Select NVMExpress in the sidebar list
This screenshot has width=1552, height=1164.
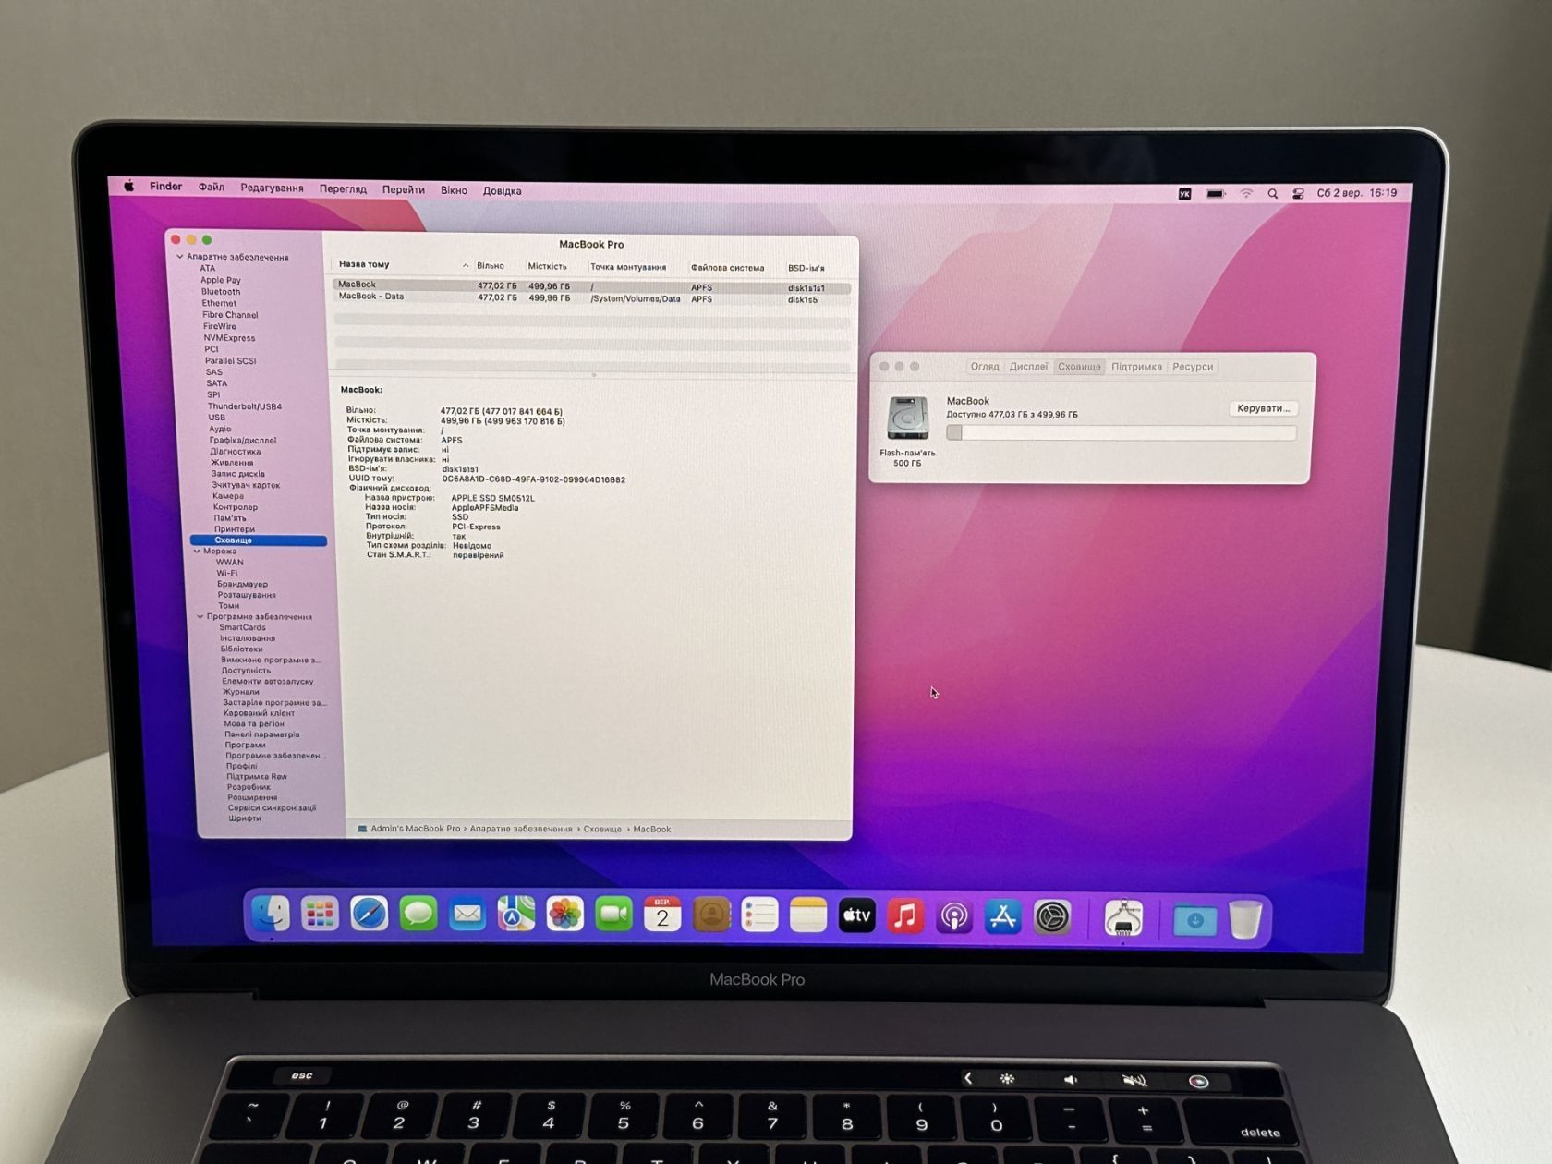pyautogui.click(x=229, y=338)
